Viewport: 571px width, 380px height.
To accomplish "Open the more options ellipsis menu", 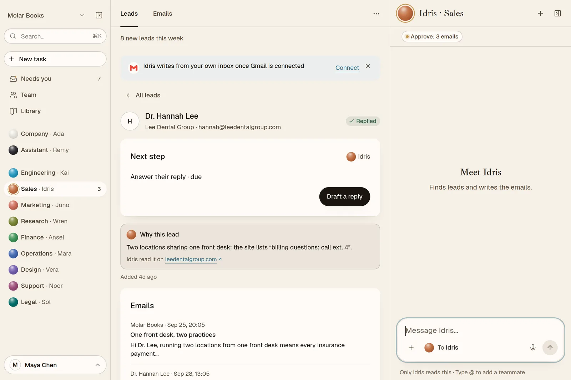I will 376,14.
